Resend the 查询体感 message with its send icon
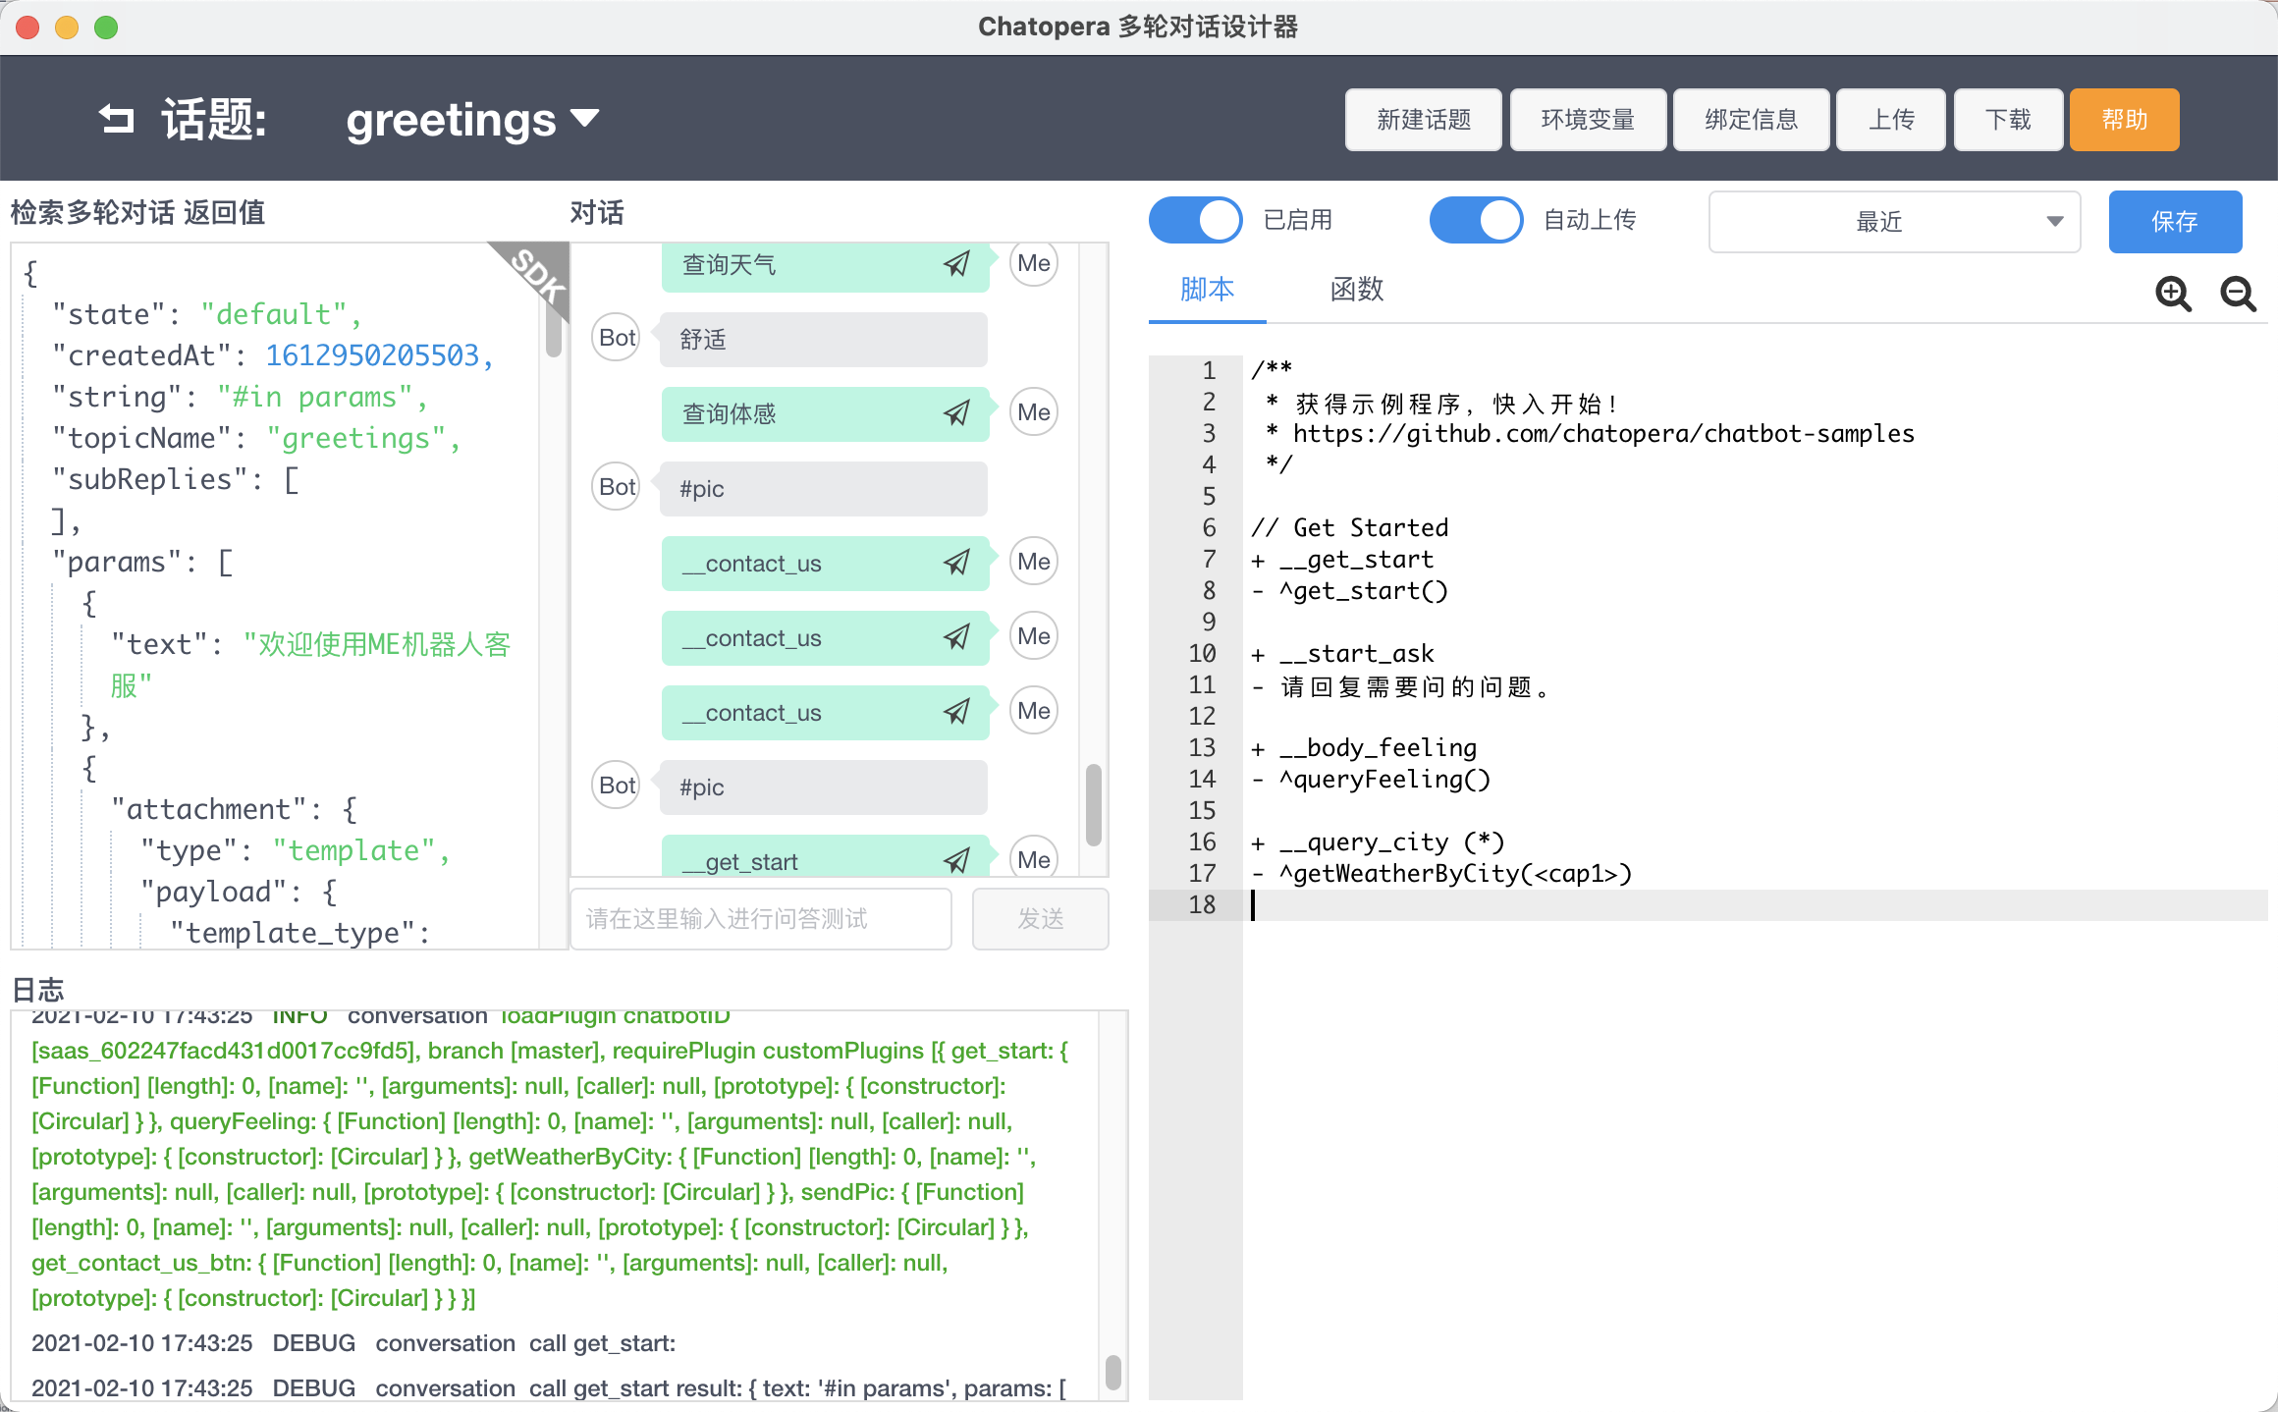The image size is (2278, 1412). (956, 413)
